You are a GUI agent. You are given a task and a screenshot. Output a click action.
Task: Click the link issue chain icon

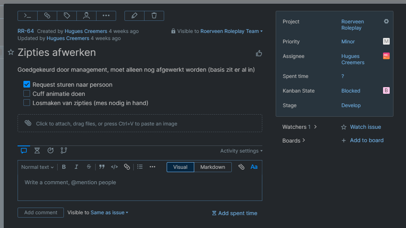point(47,16)
